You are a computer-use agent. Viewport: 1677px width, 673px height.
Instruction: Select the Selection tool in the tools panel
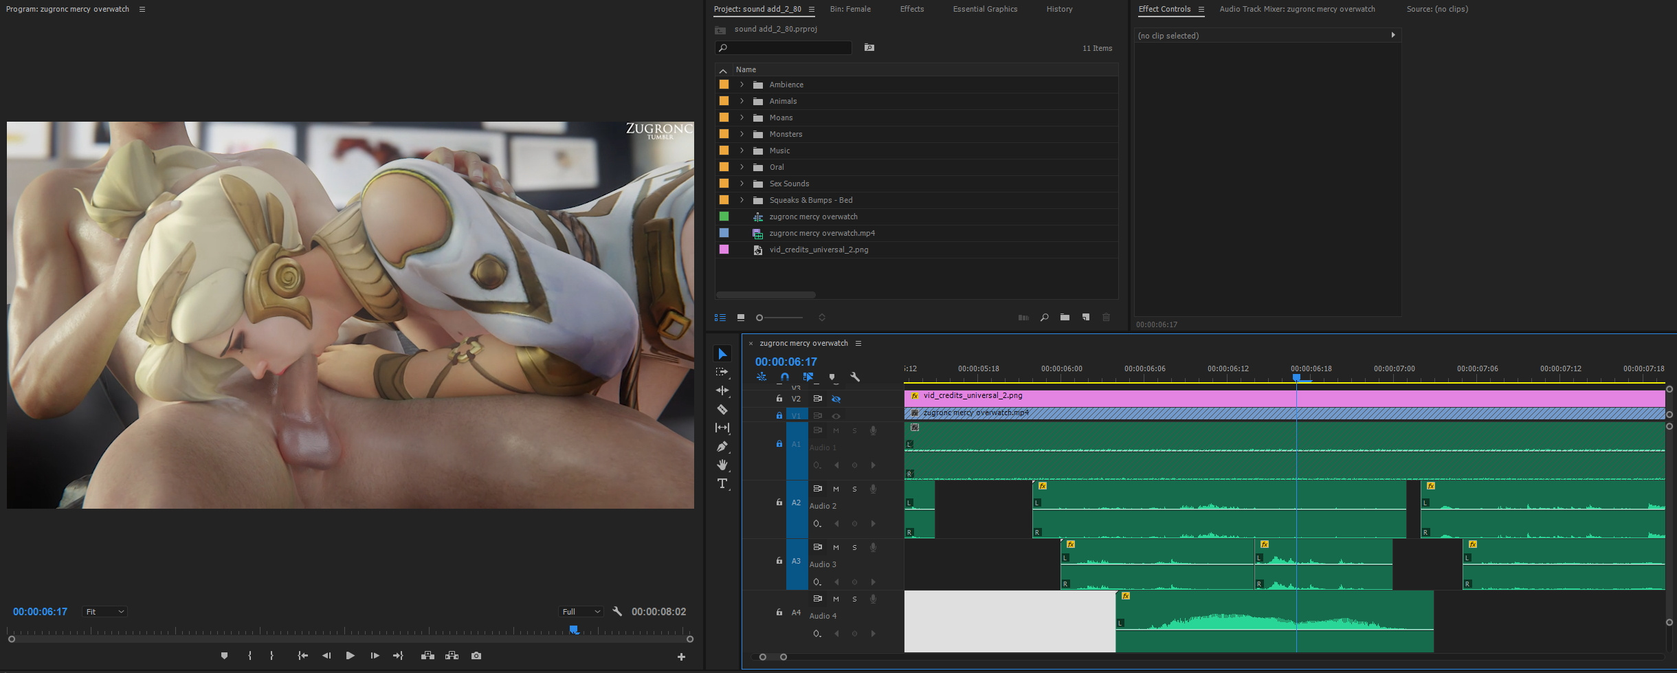722,353
